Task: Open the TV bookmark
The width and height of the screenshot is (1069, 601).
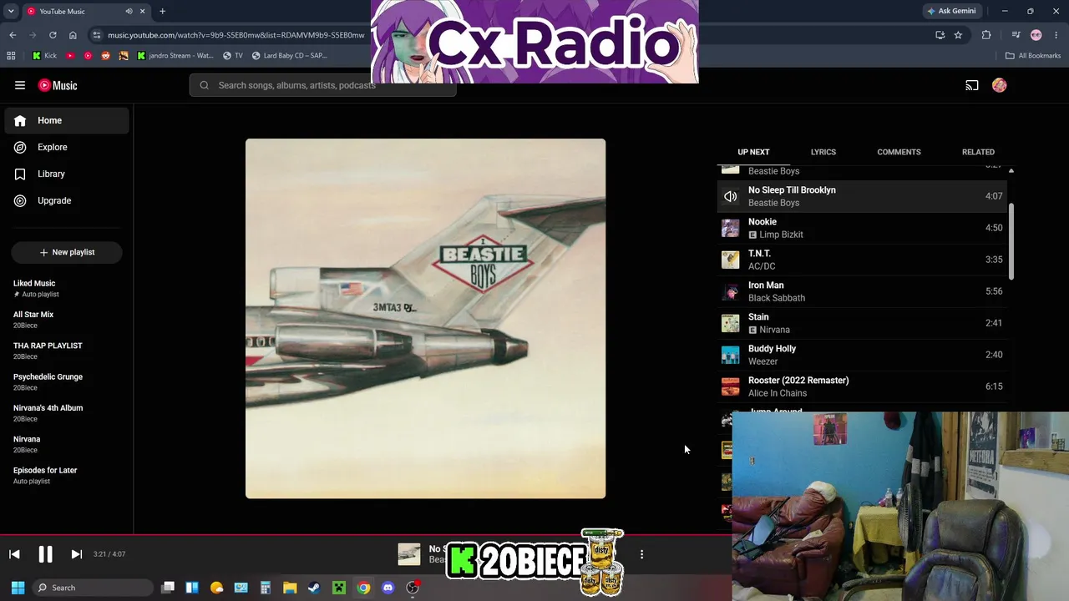Action: click(232, 56)
